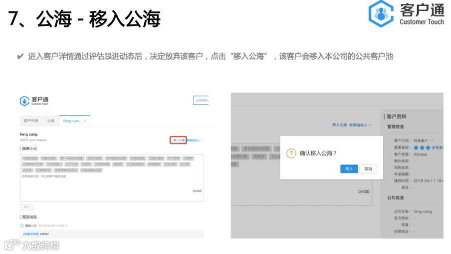The height and width of the screenshot is (254, 451).
Task: Click the 客户来源 Alibaba value
Action: click(420, 155)
